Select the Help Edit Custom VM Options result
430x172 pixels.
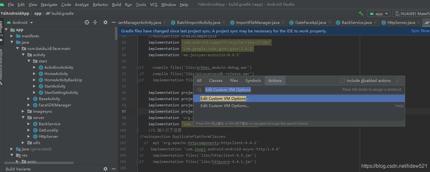pyautogui.click(x=299, y=106)
